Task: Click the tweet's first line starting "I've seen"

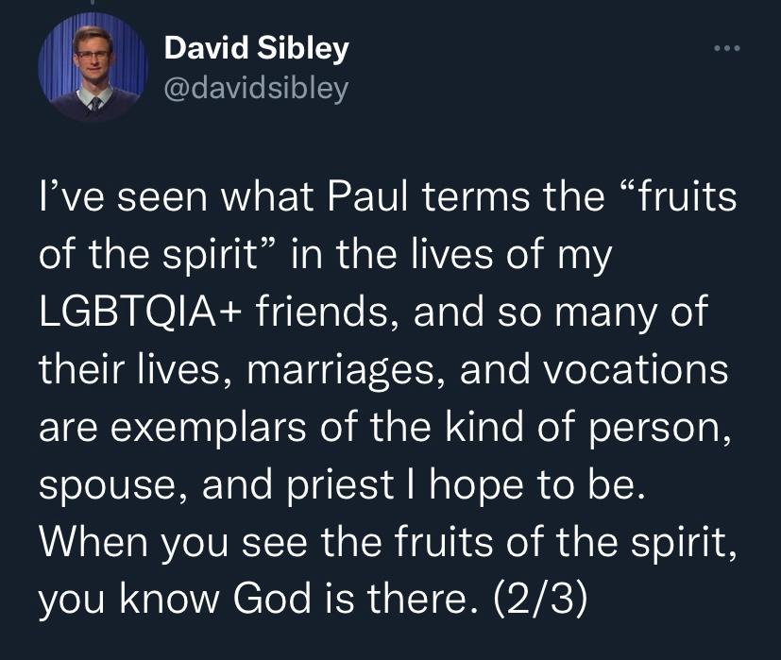Action: tap(387, 200)
